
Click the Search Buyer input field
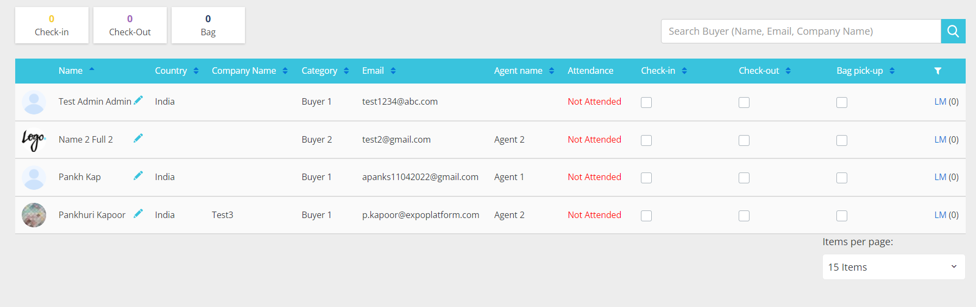[x=801, y=31]
